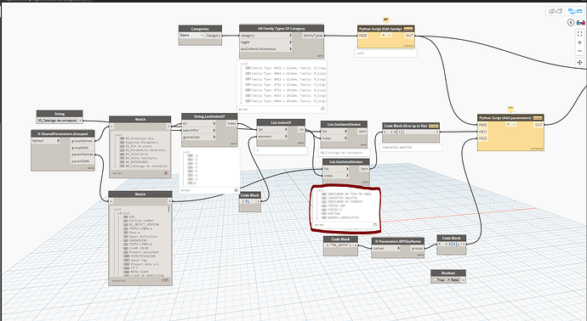Screen dimensions: 587x321
Task: Remove input with minus on Python Script (Edit family)
Action: (390, 36)
